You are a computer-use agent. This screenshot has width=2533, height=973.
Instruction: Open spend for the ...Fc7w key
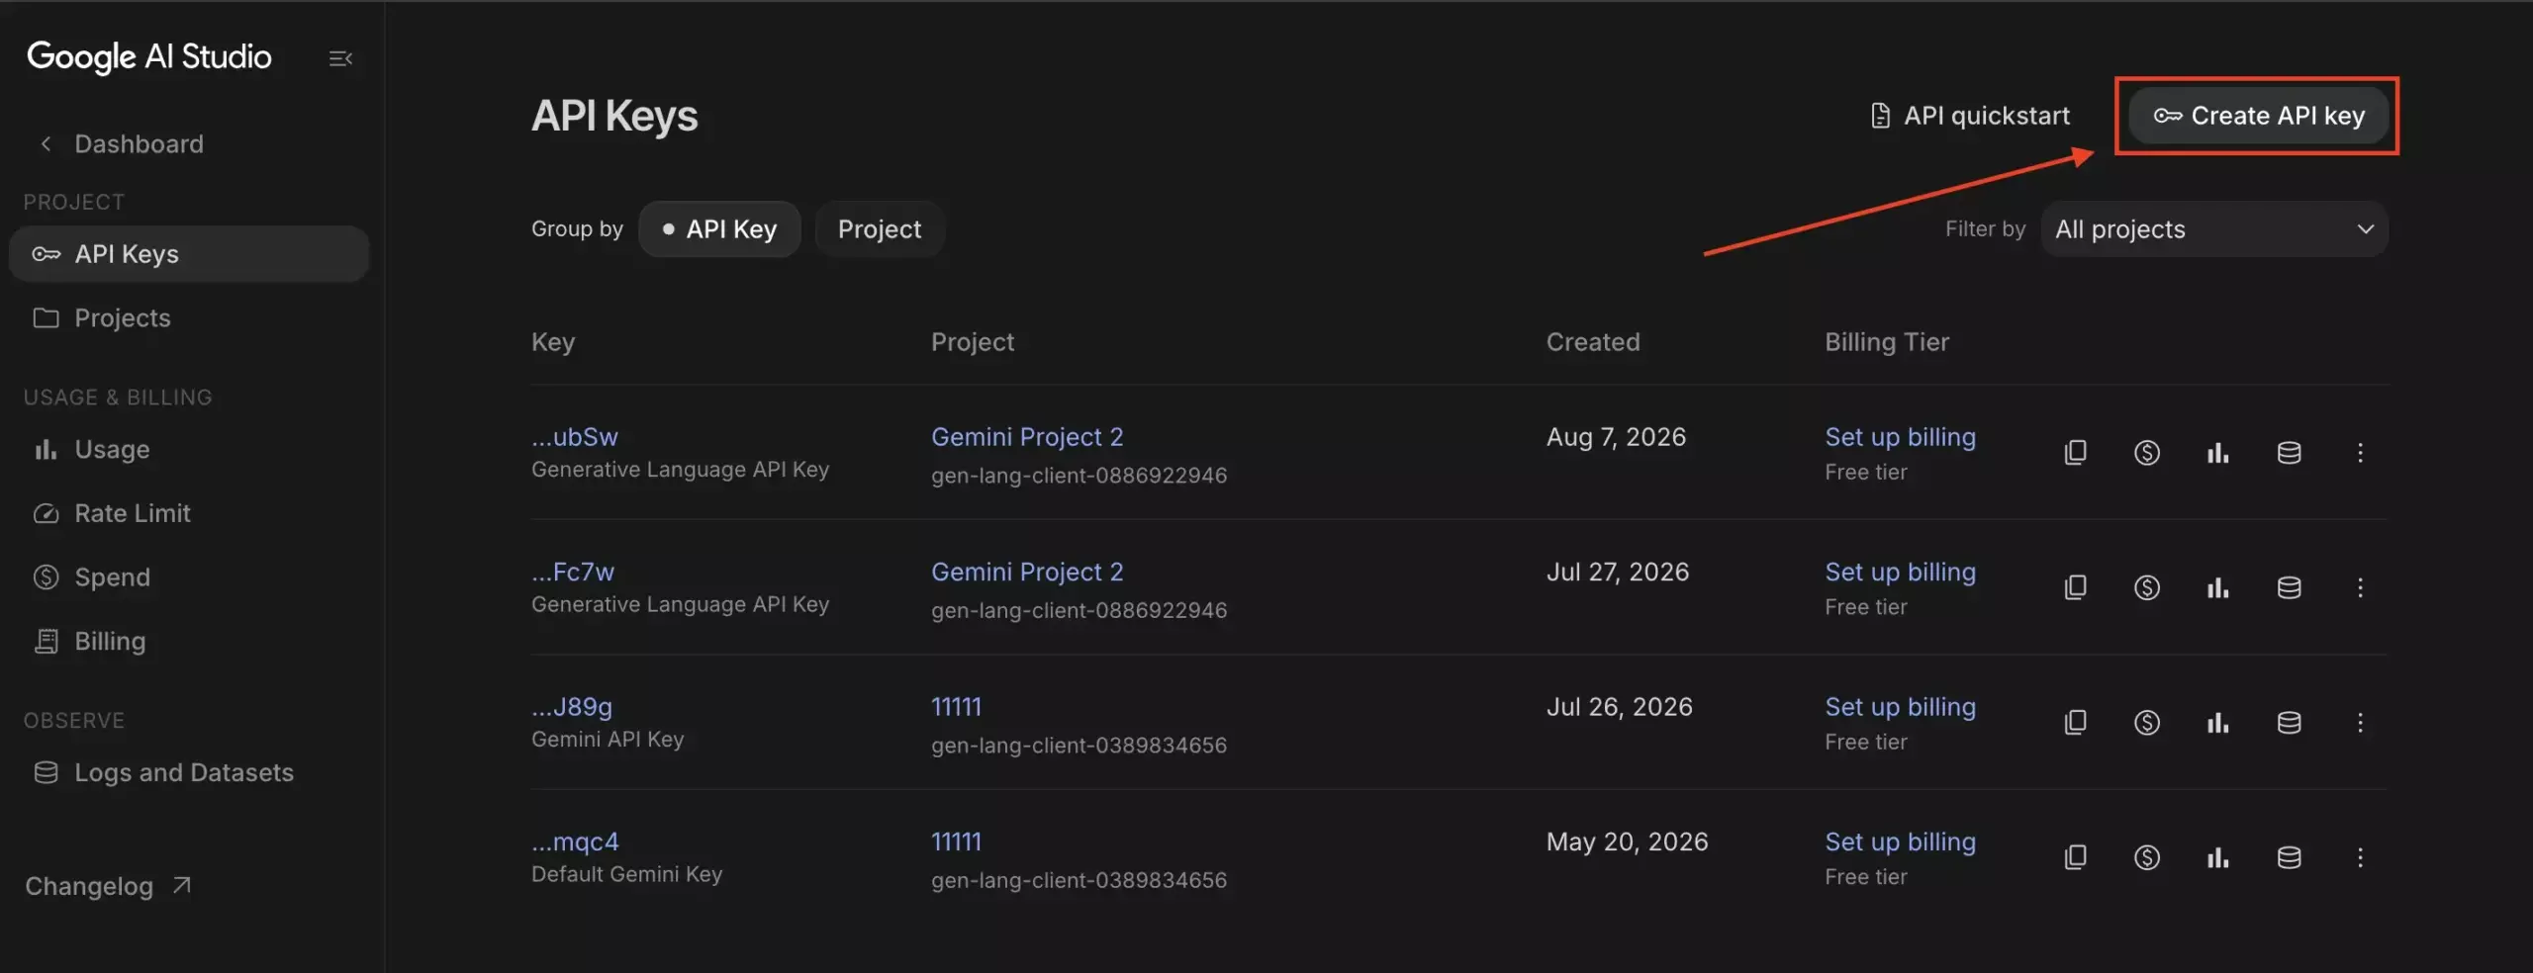2146,587
